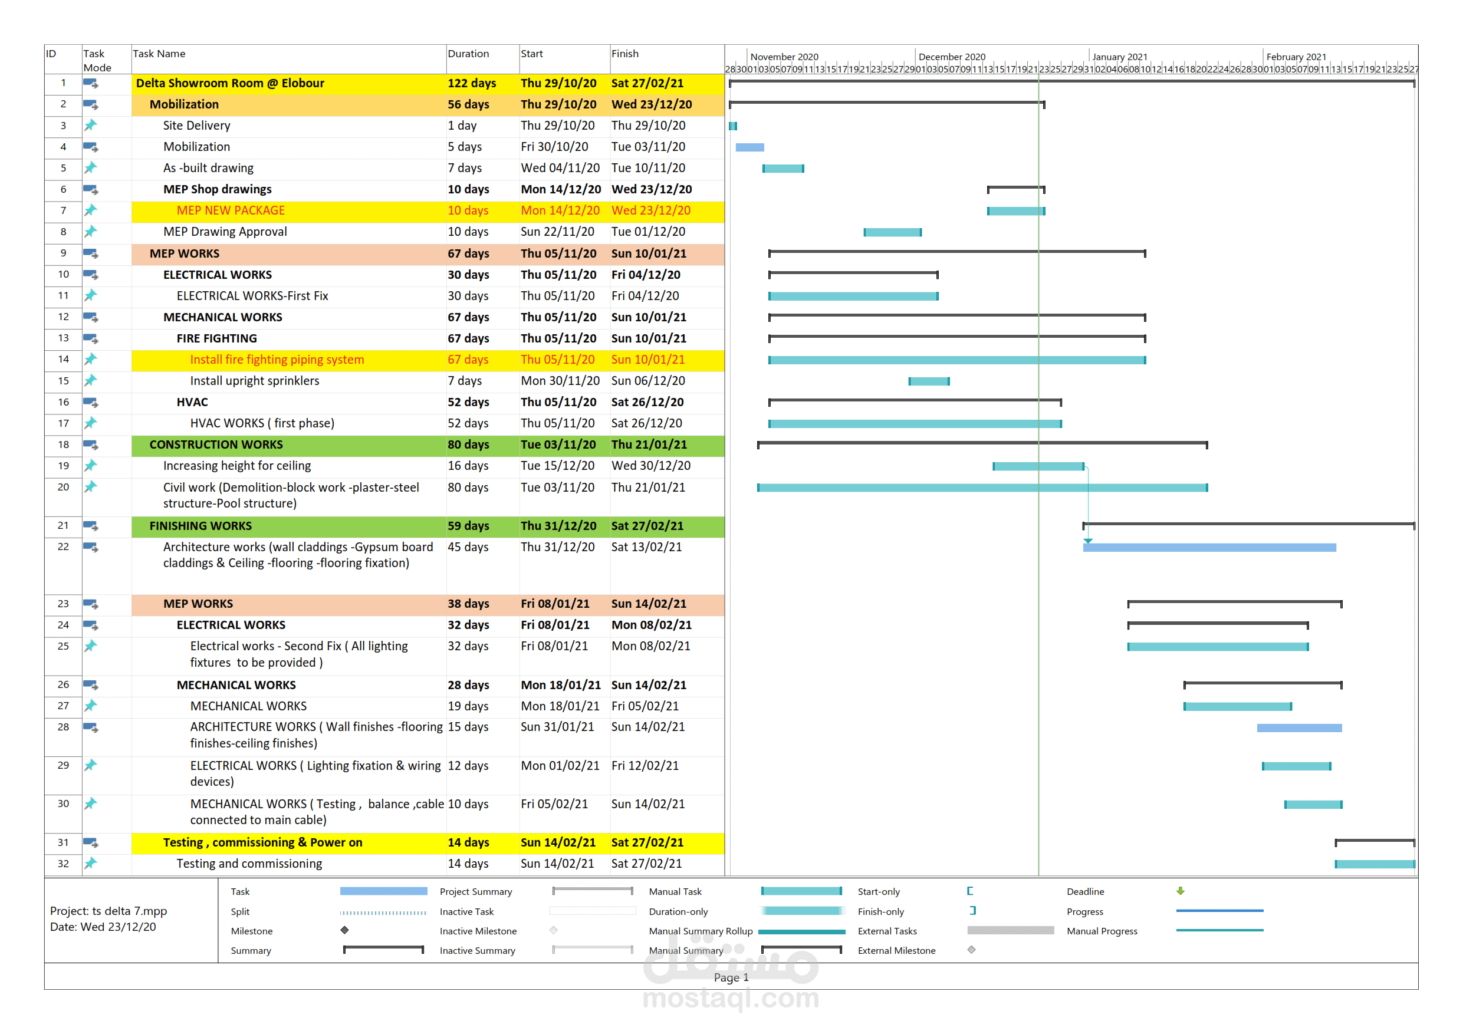Click the Start-only bracket symbol in legend
Screen dimensions: 1463x1034
[x=970, y=891]
